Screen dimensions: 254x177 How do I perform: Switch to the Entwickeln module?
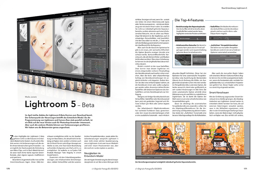click(73, 14)
